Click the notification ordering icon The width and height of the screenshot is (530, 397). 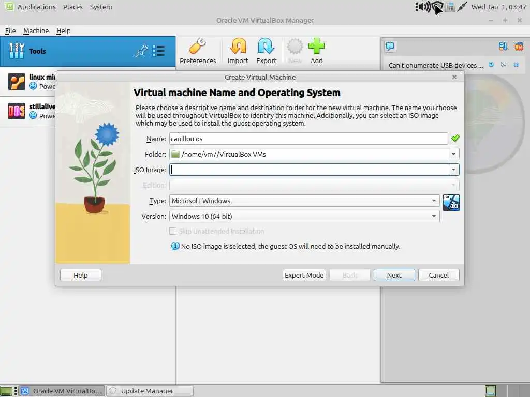[x=503, y=46]
